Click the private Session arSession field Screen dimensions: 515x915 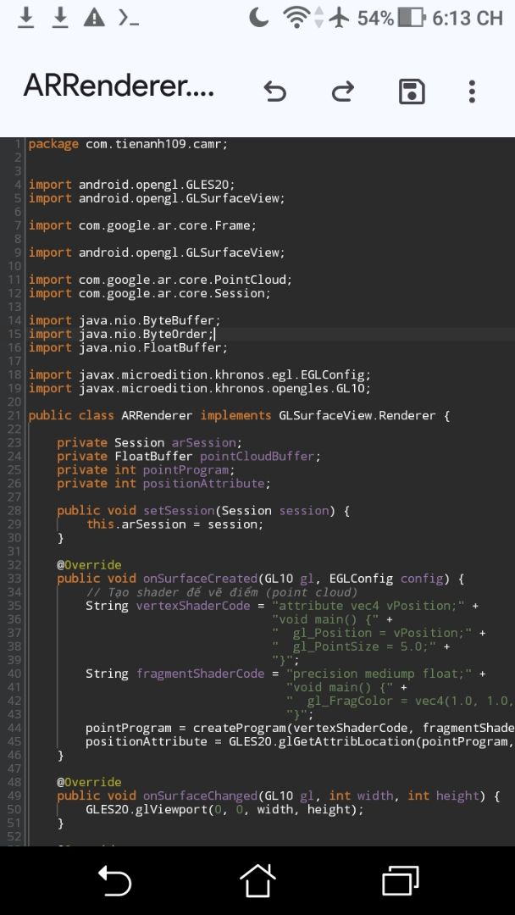pyautogui.click(x=149, y=442)
